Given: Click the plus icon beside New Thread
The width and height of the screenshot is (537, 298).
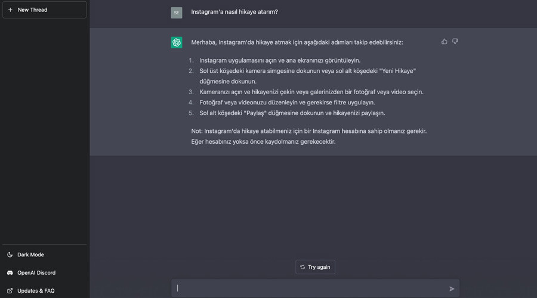Looking at the screenshot, I should [x=10, y=10].
